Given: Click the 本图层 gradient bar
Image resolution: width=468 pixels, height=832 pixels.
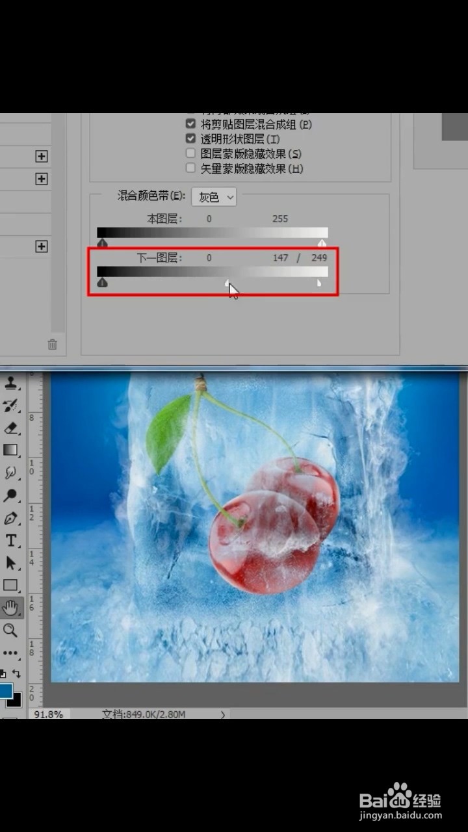Looking at the screenshot, I should [213, 232].
